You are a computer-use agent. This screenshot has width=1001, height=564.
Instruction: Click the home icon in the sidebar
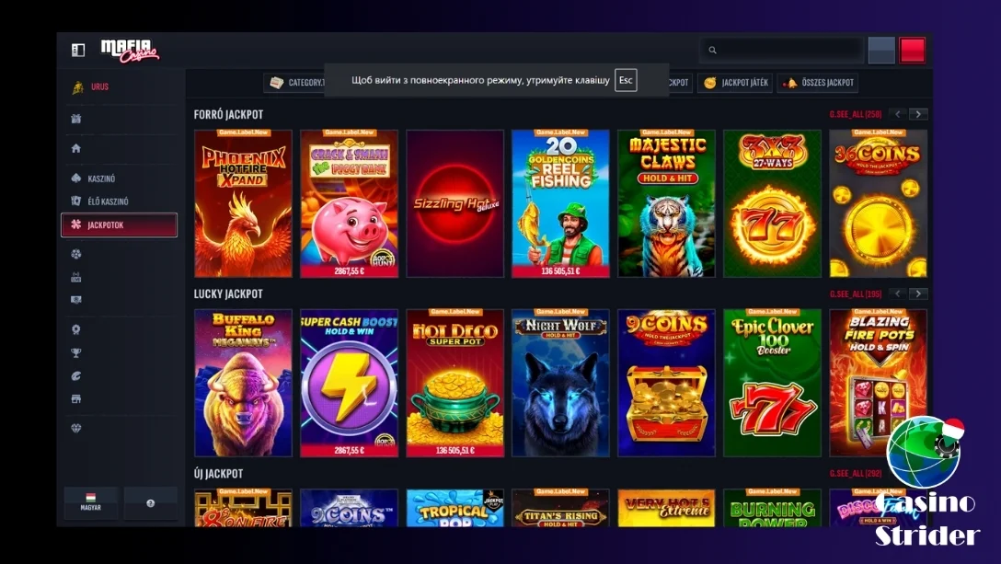(x=76, y=147)
